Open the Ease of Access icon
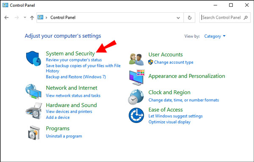Screen dimensions: 254x162 136,115
